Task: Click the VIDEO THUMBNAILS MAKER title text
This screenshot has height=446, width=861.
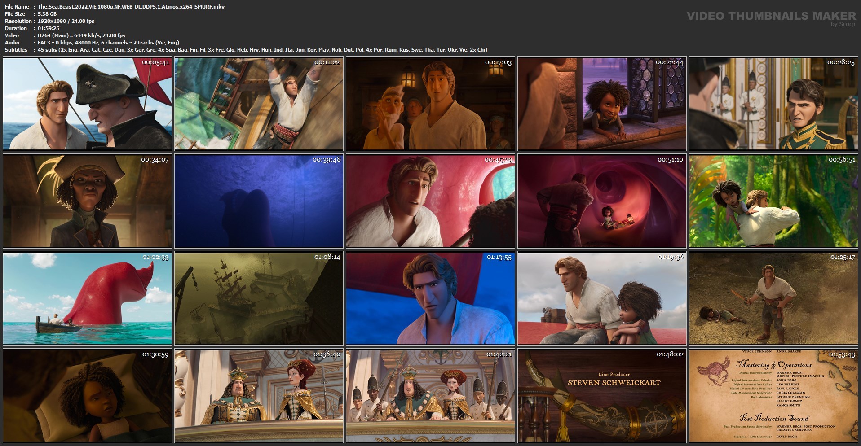Action: click(x=771, y=16)
